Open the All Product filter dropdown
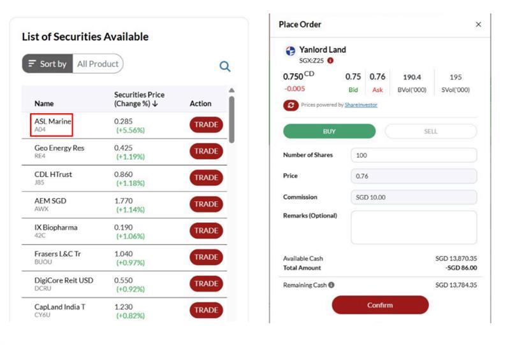Image resolution: width=510 pixels, height=345 pixels. tap(98, 64)
